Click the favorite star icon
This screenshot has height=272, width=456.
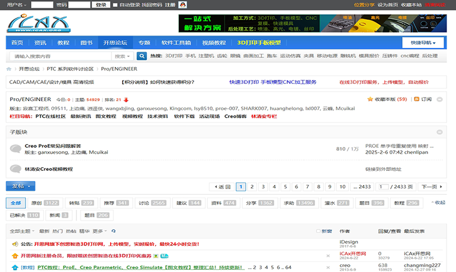[370, 99]
